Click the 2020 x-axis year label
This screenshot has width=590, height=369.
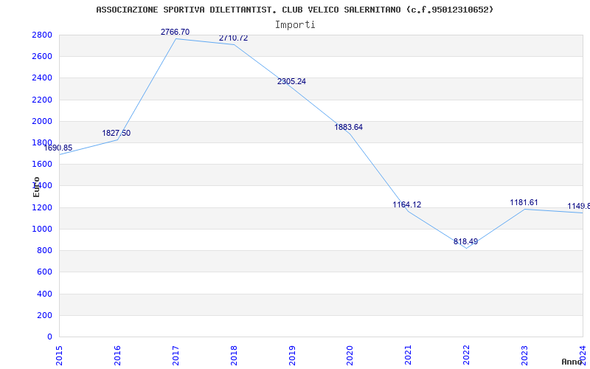(350, 356)
